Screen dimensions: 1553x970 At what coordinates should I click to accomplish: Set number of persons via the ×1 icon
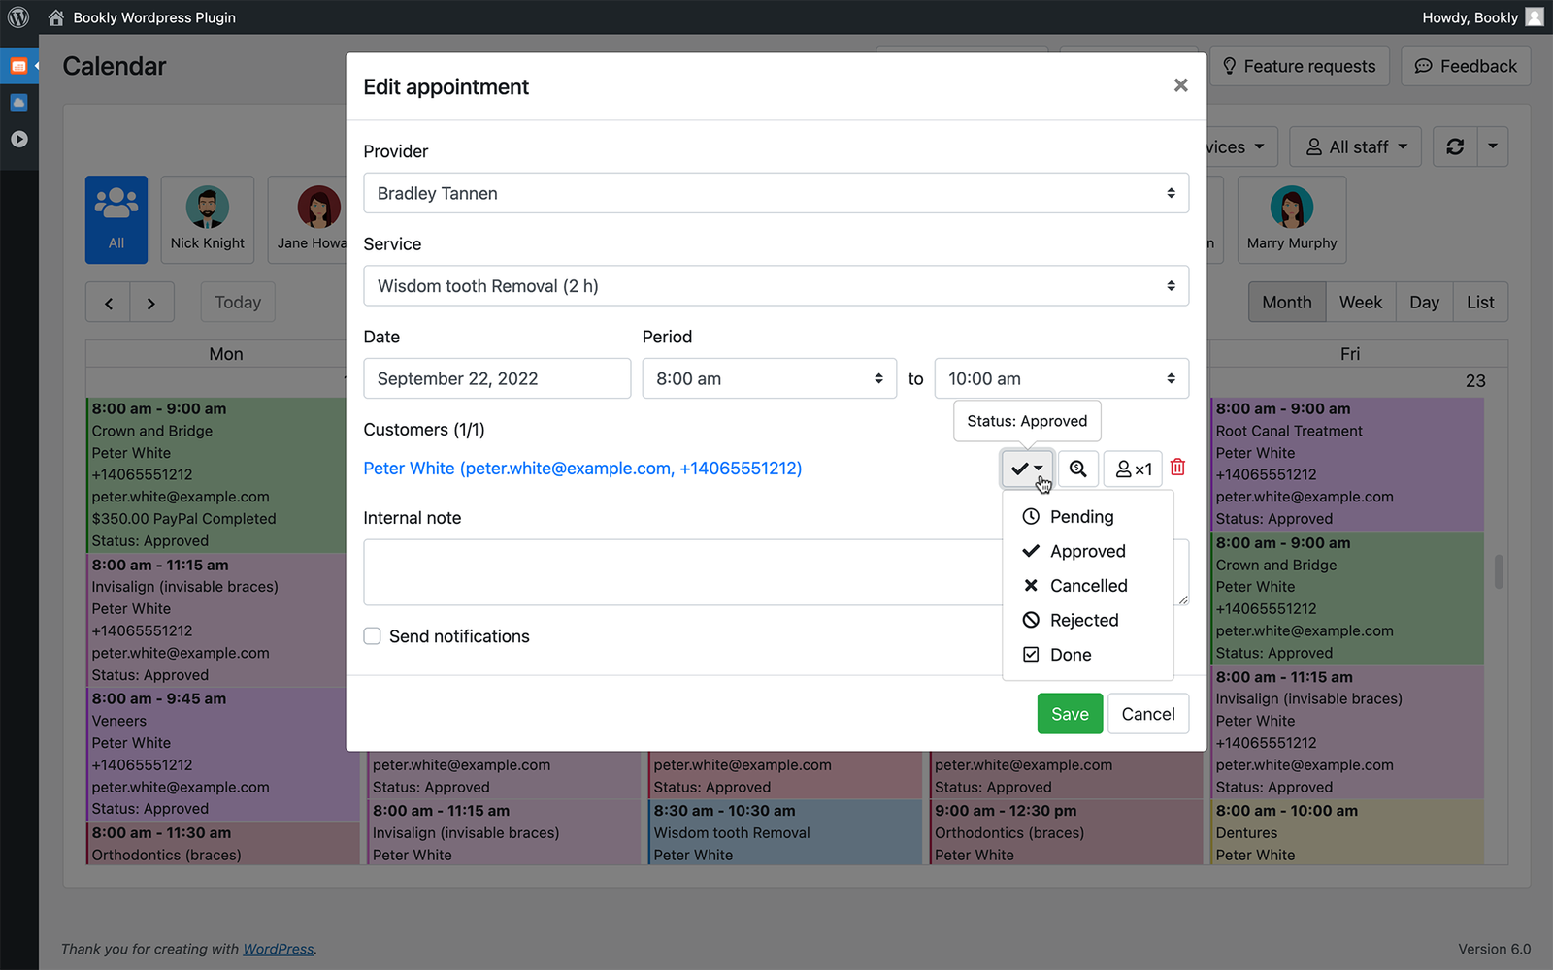pos(1132,469)
